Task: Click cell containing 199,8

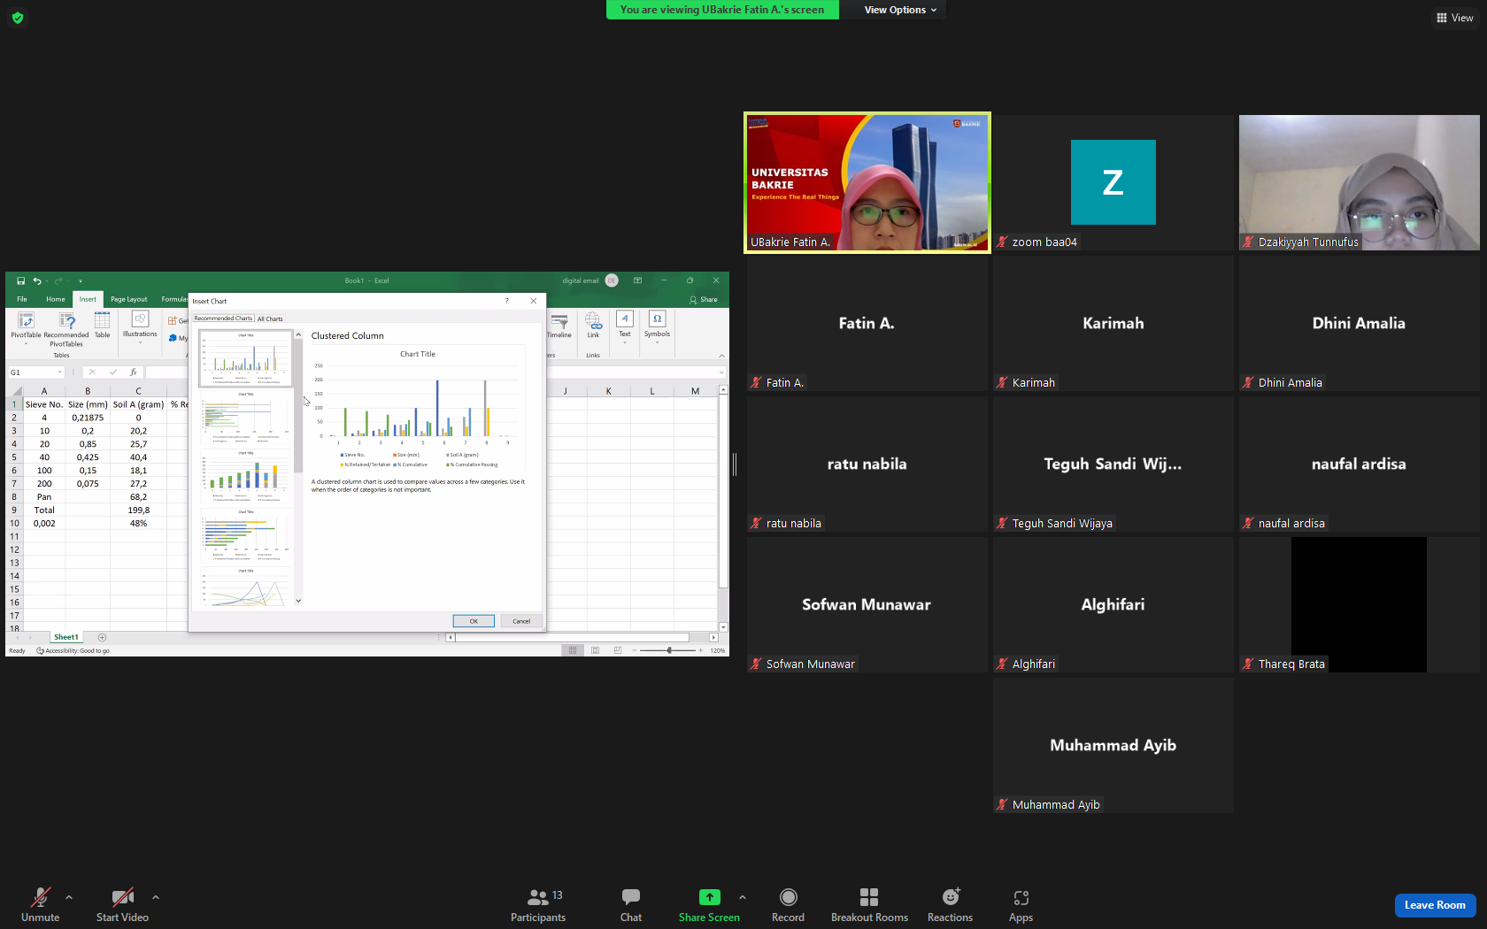Action: tap(139, 510)
